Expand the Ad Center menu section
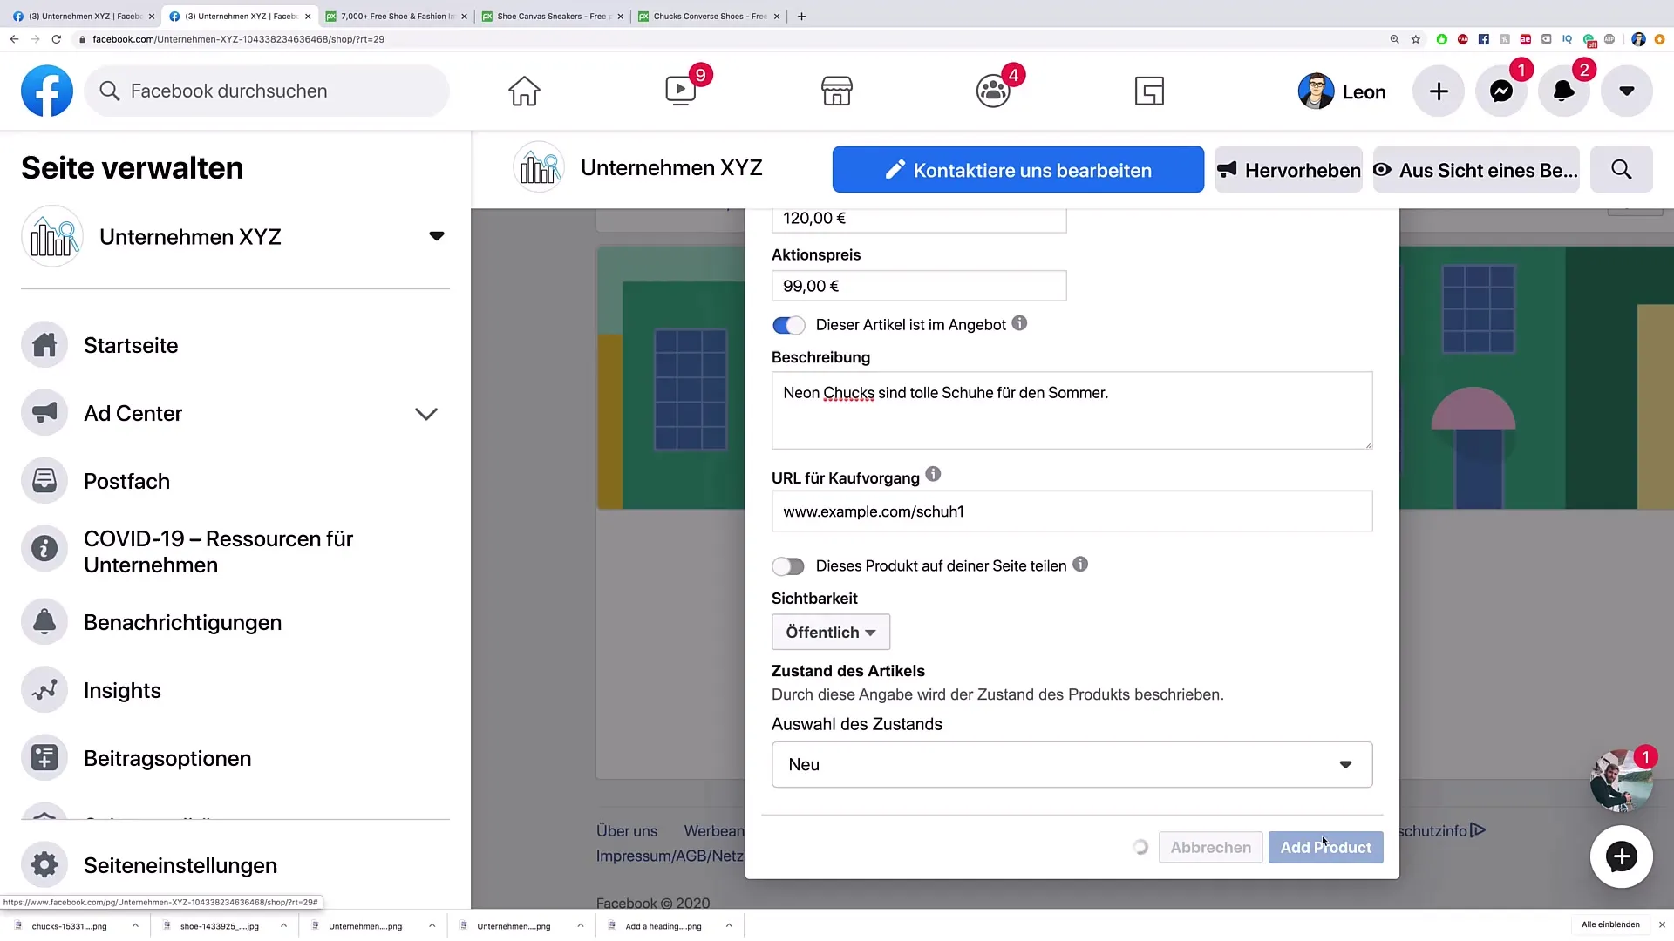 pos(428,412)
